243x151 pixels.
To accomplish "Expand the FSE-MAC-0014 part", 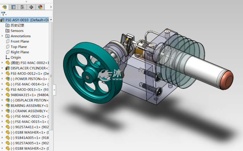I will tap(2, 84).
